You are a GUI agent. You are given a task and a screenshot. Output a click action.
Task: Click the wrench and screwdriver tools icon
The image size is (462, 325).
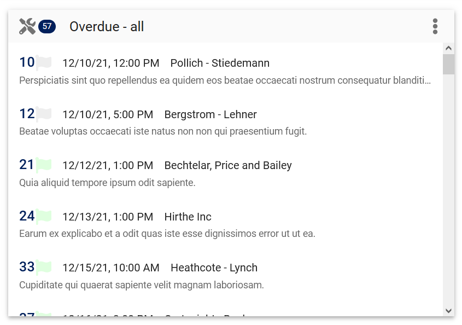tap(27, 26)
